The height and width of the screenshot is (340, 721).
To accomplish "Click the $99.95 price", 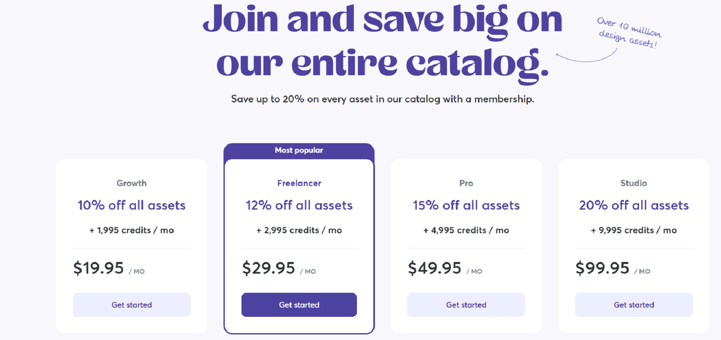I will pos(602,268).
